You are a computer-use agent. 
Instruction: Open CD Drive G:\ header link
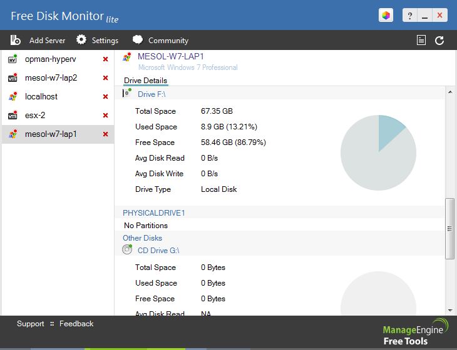tap(158, 251)
